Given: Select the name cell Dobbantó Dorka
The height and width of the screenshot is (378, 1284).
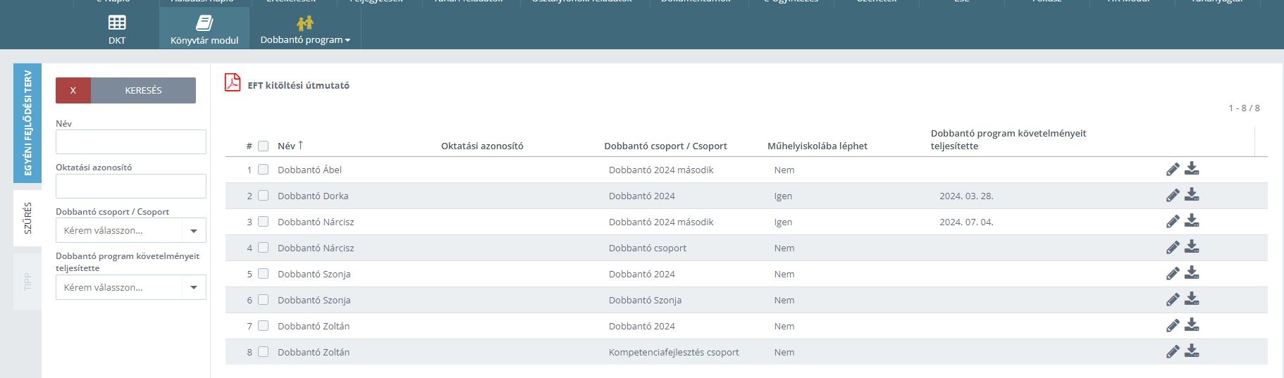Looking at the screenshot, I should [x=313, y=196].
